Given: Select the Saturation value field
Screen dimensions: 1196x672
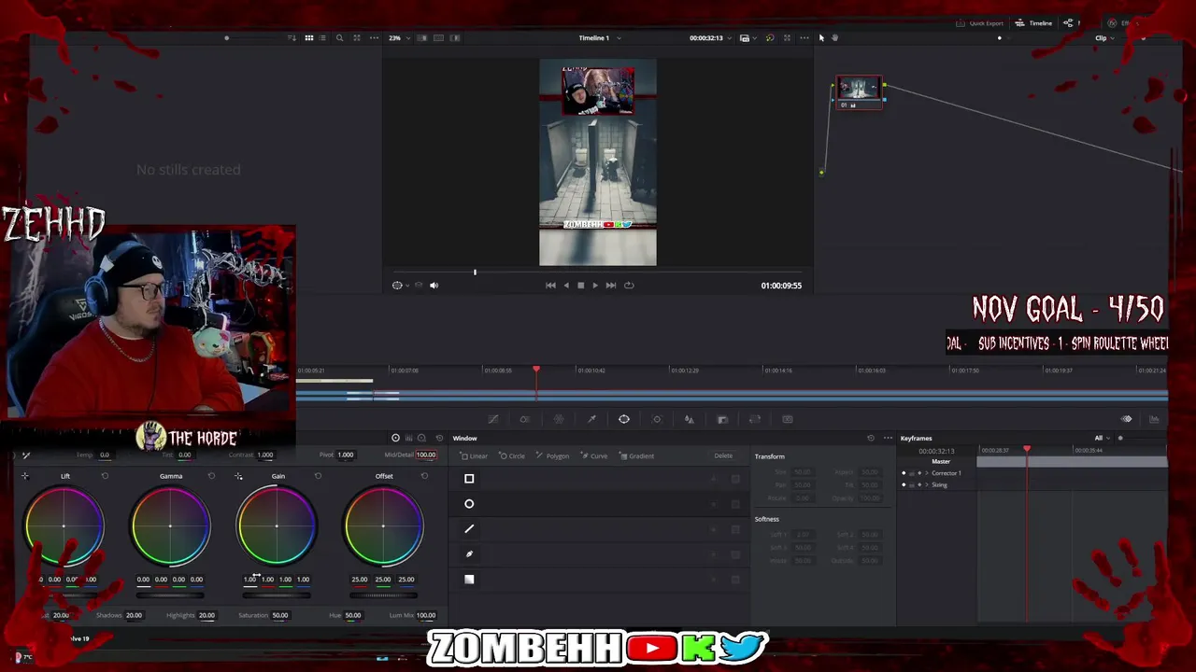Looking at the screenshot, I should (x=279, y=615).
